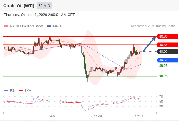Screen dimensions: 179x121
Task: Click the 9MA legend label
Action: tap(28, 91)
